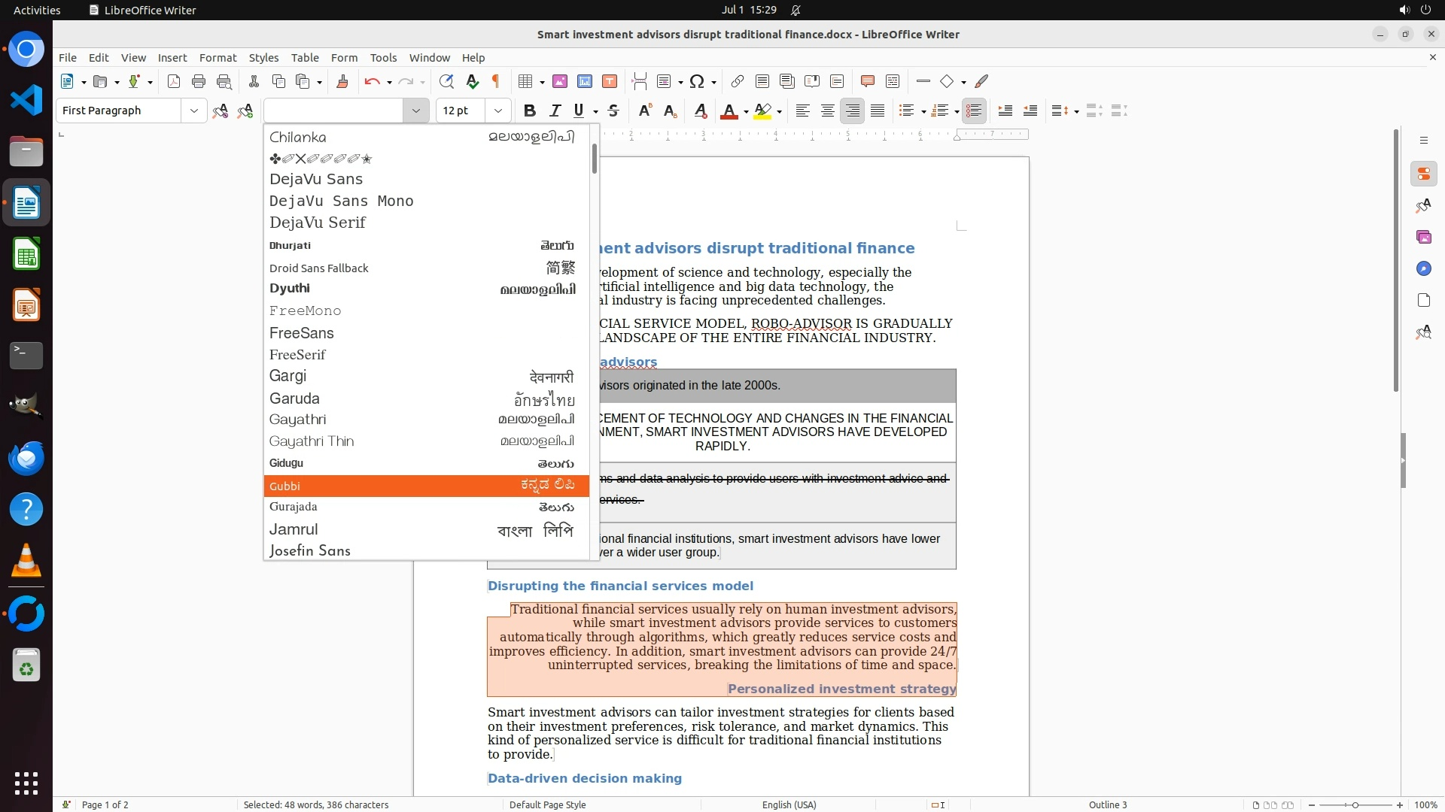
Task: Choose DejaVu Sans Mono from font list
Action: (342, 201)
